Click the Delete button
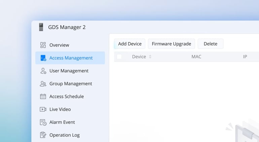Image resolution: width=259 pixels, height=142 pixels. pyautogui.click(x=211, y=44)
